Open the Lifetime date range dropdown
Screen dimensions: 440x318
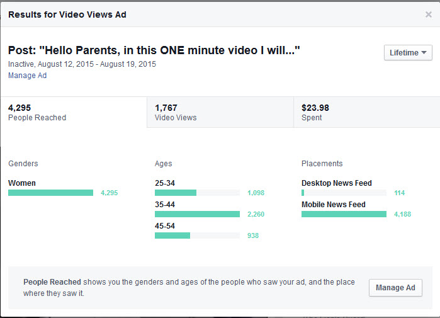point(408,53)
